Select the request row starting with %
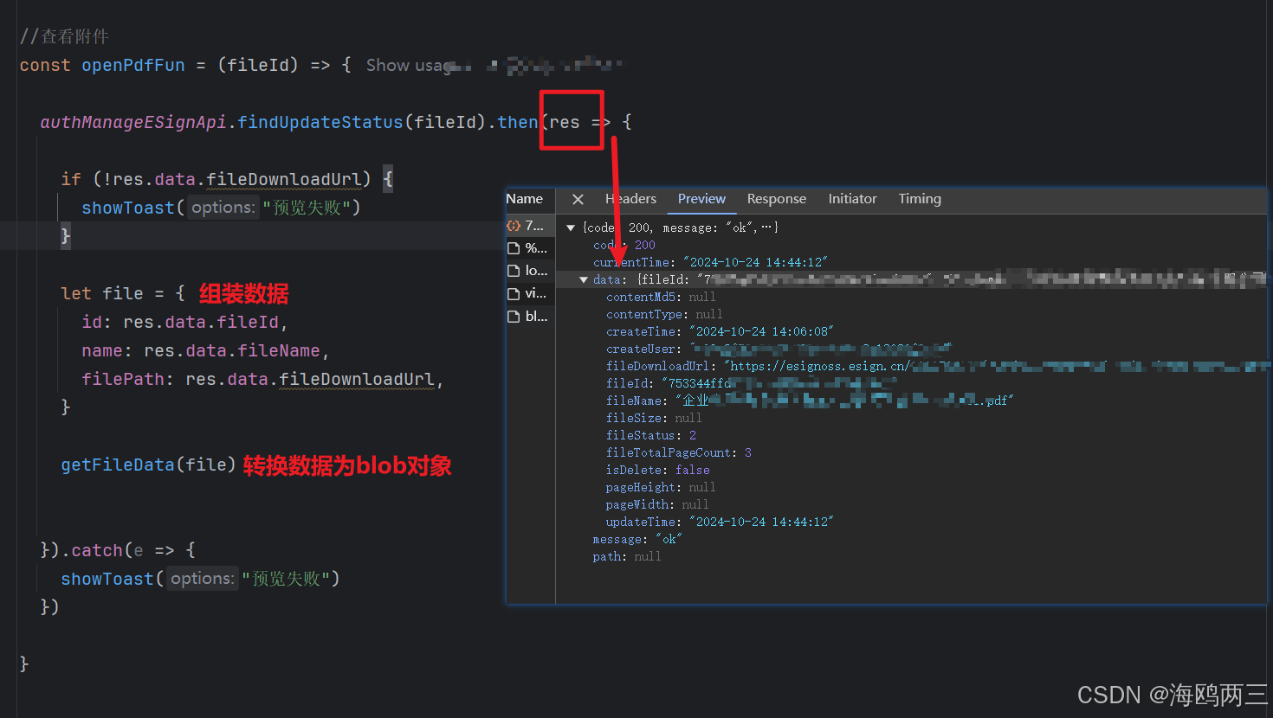Screen dimensions: 1273x718 [530, 248]
